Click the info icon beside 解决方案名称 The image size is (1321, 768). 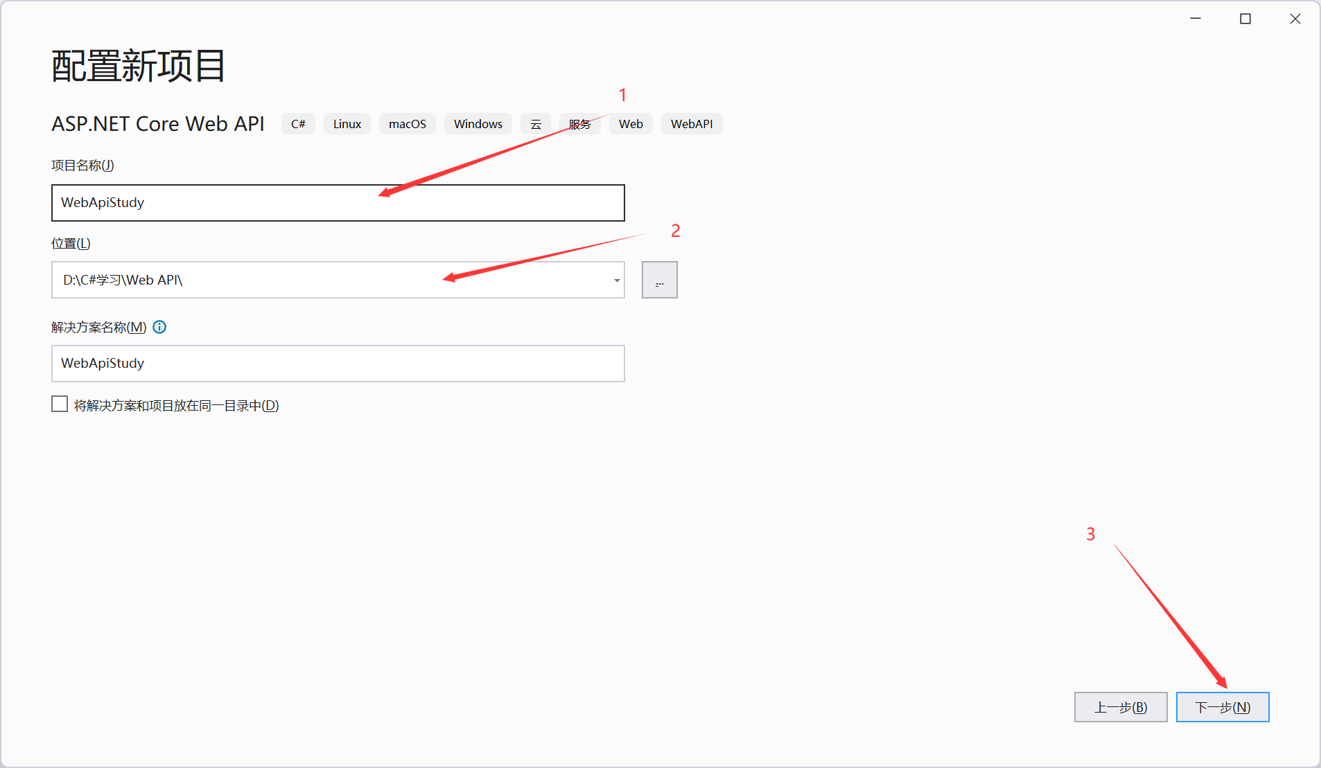[159, 328]
